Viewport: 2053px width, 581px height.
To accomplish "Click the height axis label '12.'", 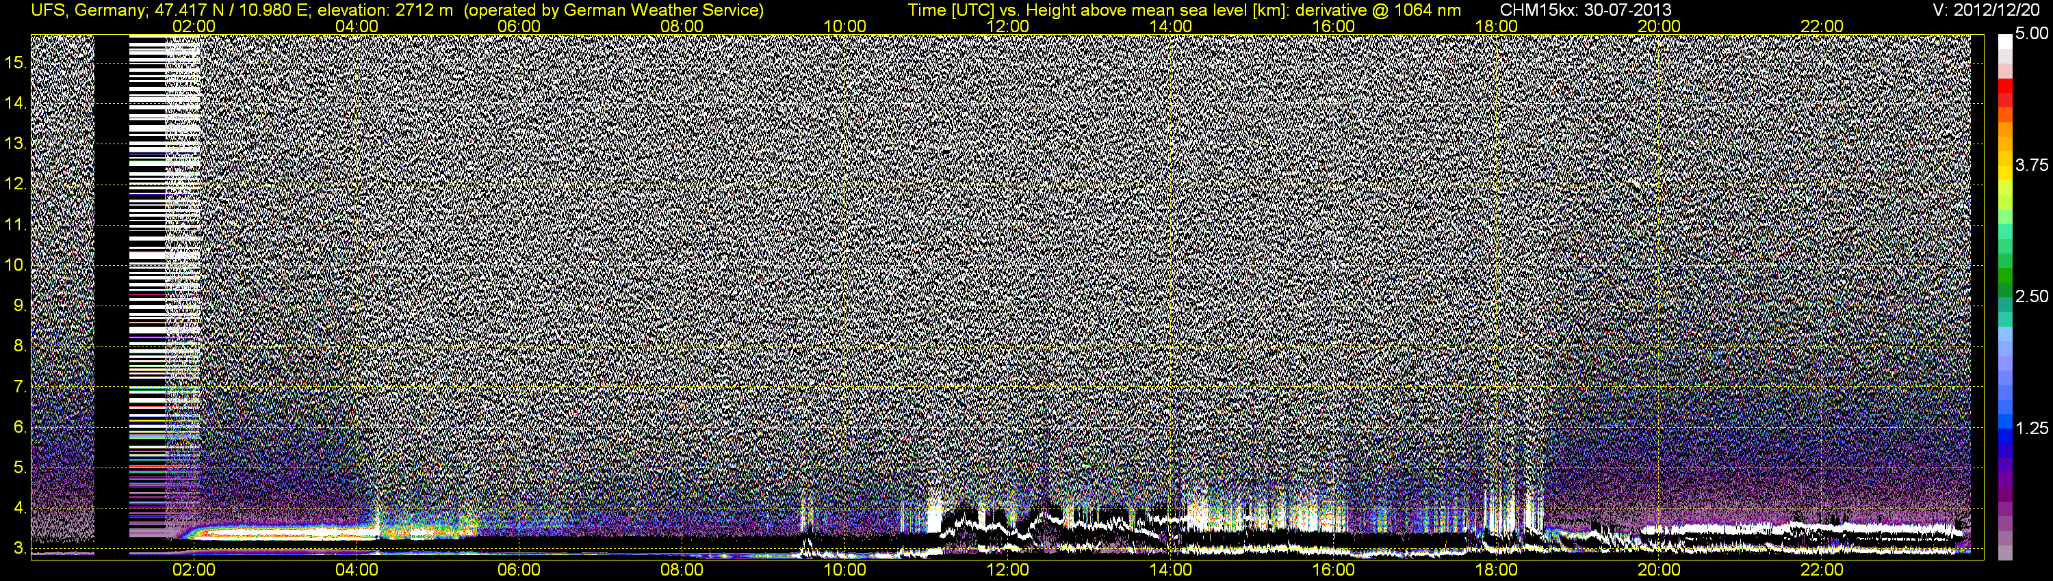I will 16,184.
